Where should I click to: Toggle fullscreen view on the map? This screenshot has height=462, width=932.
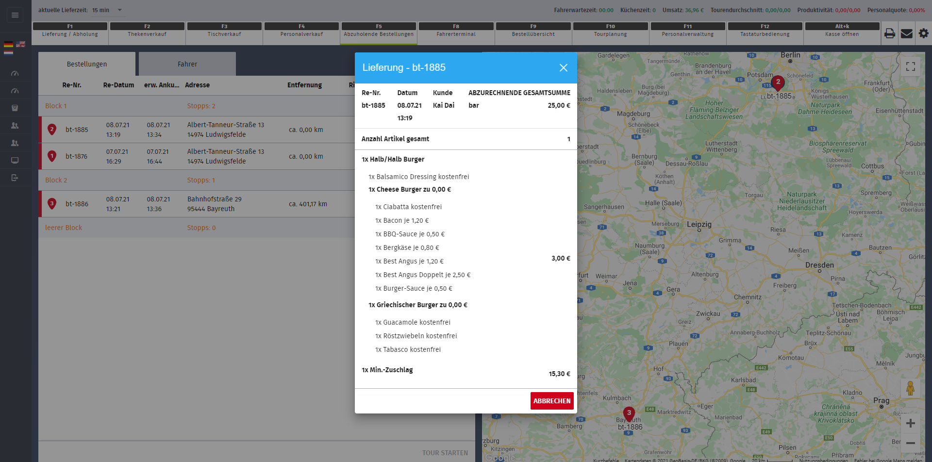911,66
